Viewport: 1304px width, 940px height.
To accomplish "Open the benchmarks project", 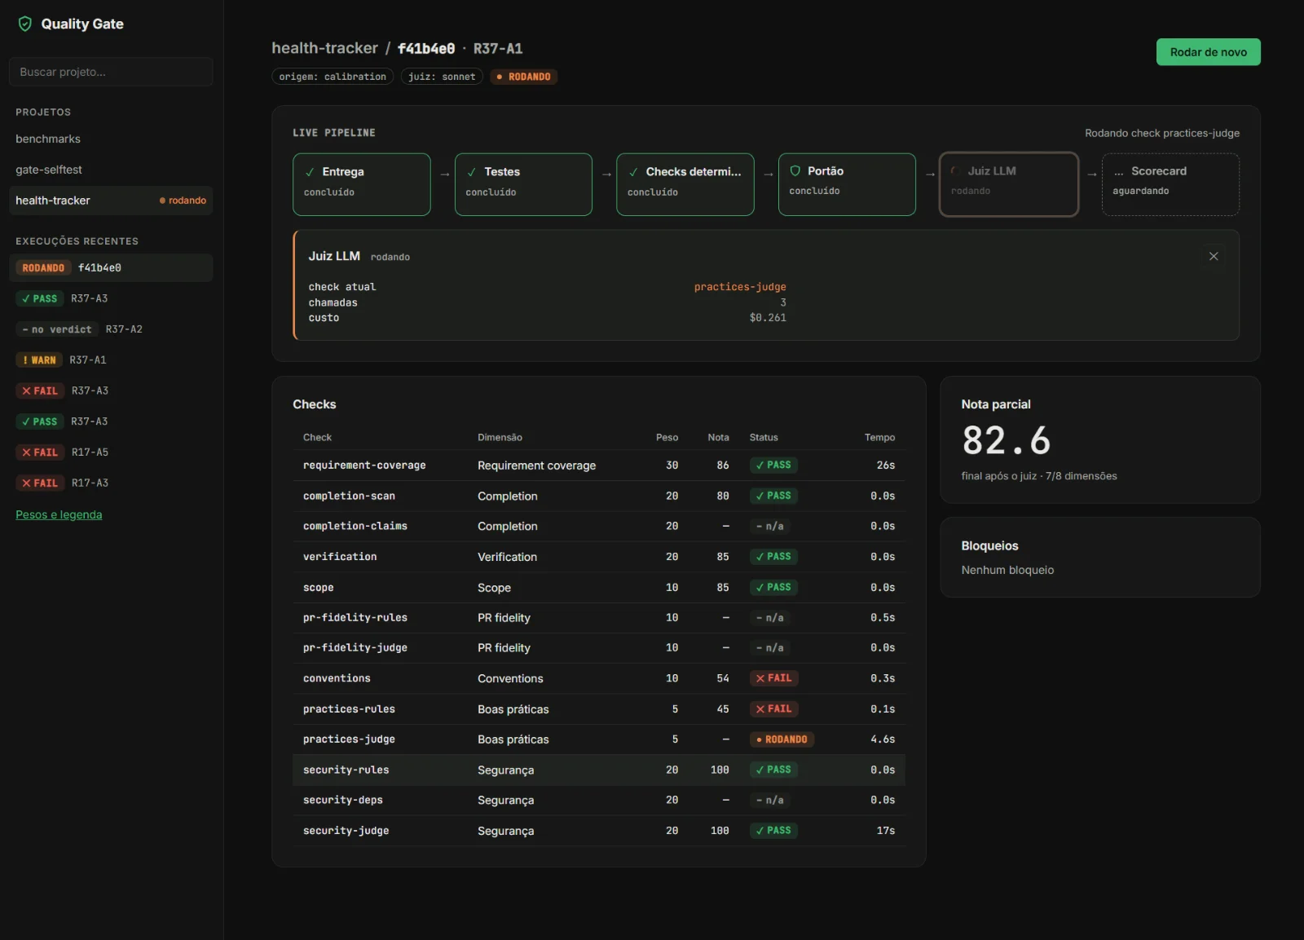I will [111, 139].
